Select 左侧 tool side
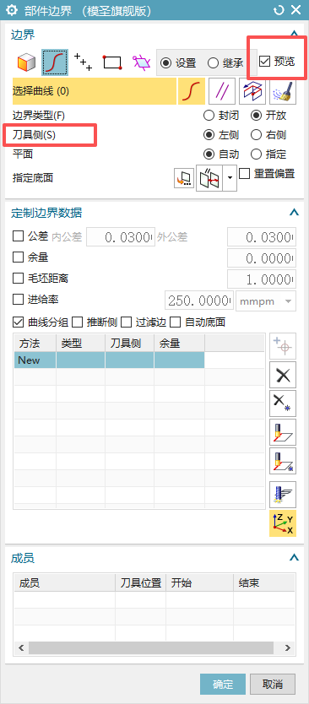 coord(209,135)
